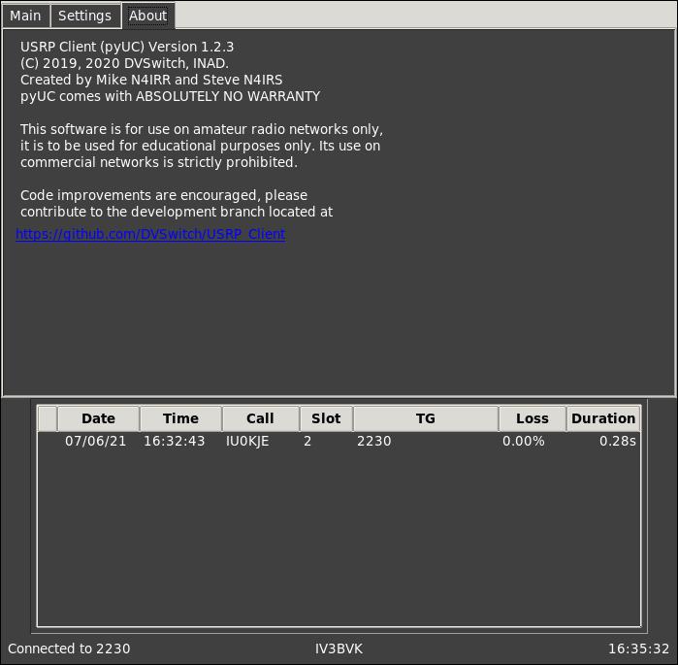Sort by the Loss column header

(533, 418)
